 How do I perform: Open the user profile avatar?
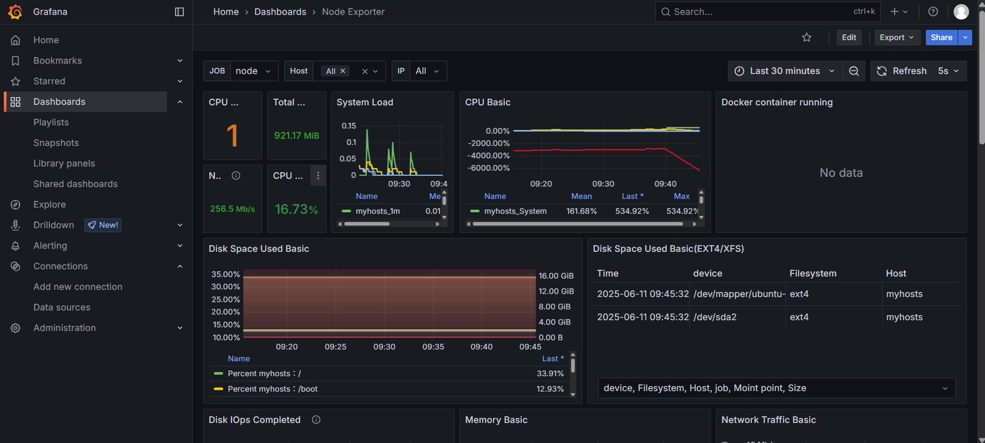(961, 12)
